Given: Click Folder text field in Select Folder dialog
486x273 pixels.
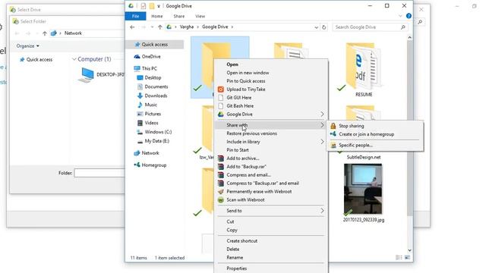Looking at the screenshot, I should coord(99,173).
